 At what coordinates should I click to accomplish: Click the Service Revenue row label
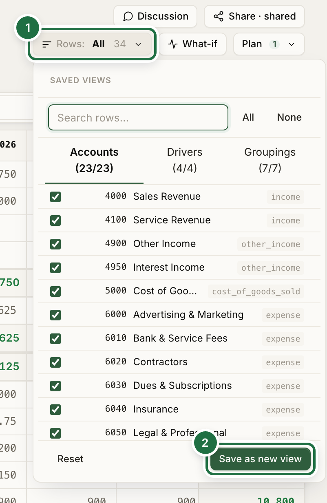click(172, 220)
